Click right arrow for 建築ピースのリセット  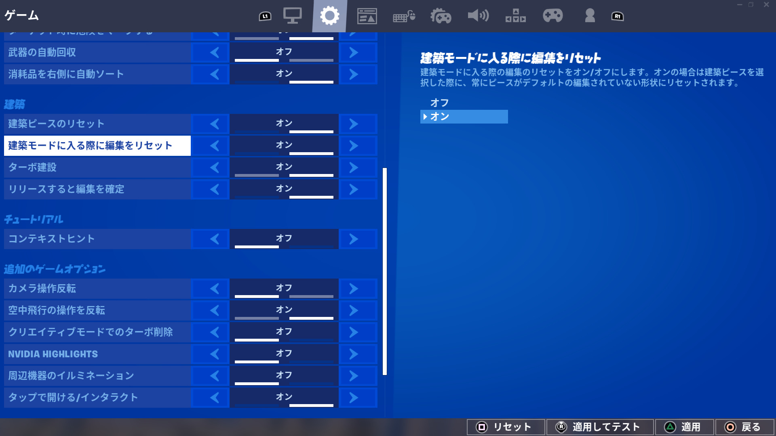[358, 124]
